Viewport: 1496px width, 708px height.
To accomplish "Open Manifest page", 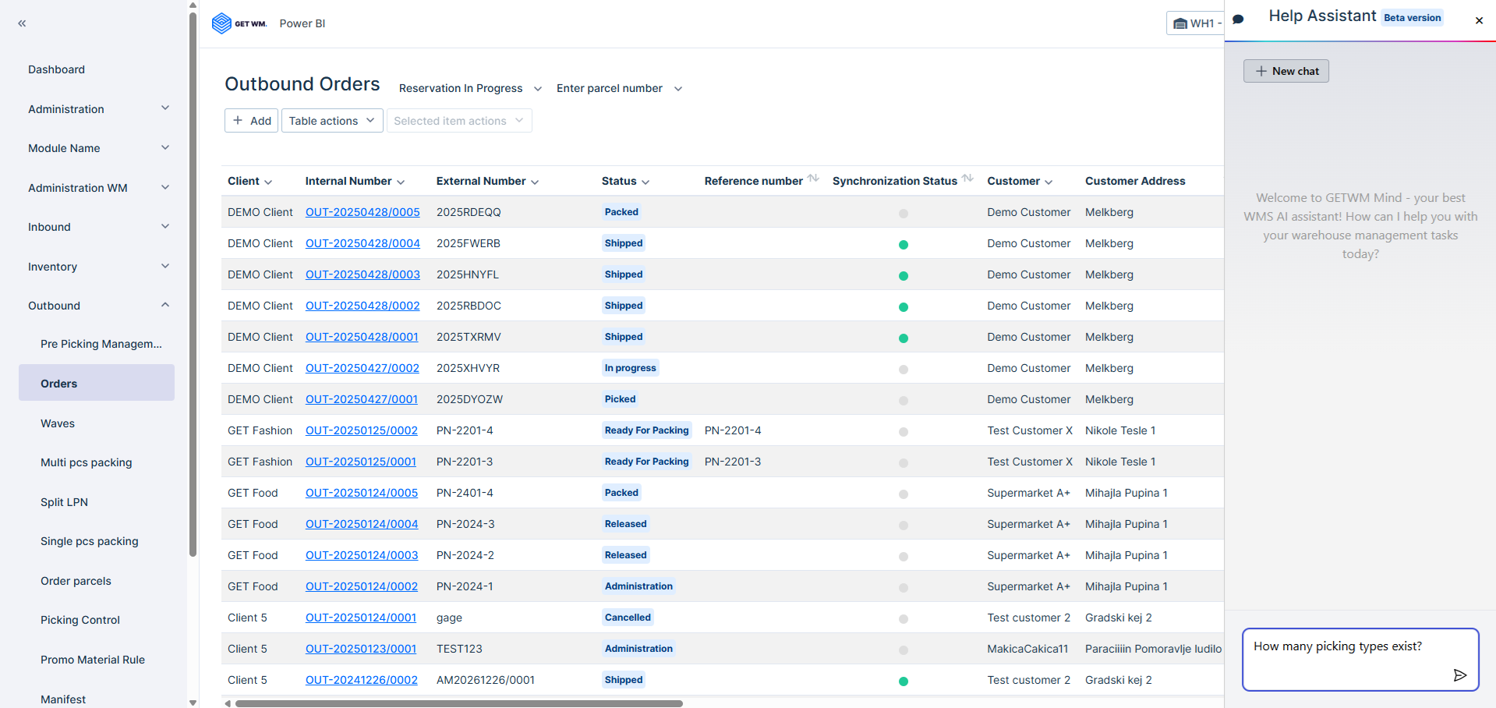I will pos(63,699).
